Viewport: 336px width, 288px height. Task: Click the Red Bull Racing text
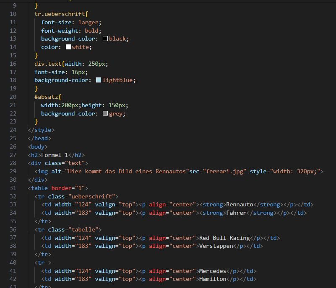point(224,238)
